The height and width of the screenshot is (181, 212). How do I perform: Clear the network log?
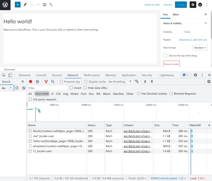[38, 82]
